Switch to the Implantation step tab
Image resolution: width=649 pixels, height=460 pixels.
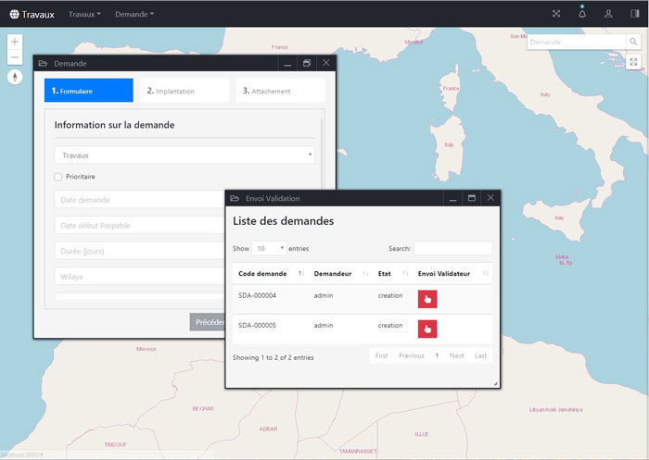(184, 91)
